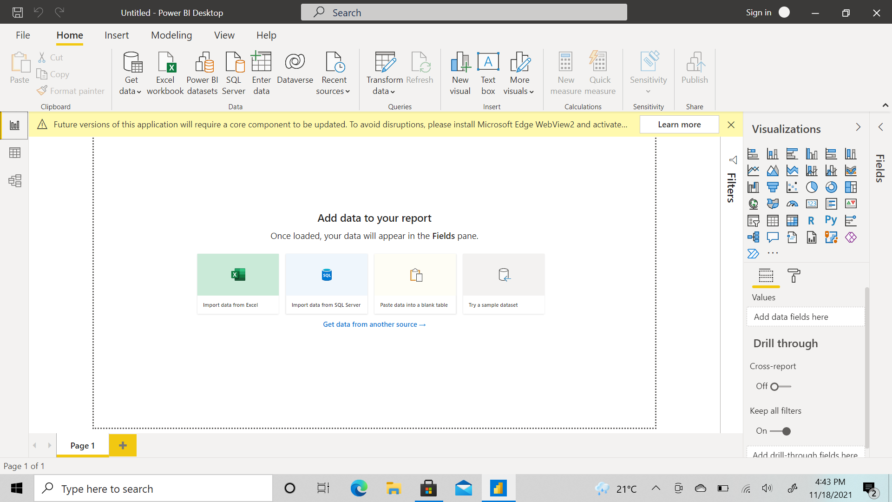Select the Python visual icon
Image resolution: width=892 pixels, height=502 pixels.
pyautogui.click(x=831, y=220)
